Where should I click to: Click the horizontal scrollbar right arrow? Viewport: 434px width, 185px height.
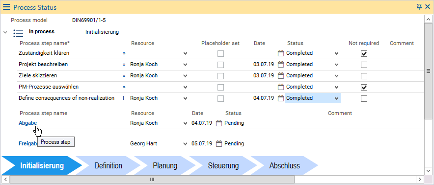pos(420,179)
